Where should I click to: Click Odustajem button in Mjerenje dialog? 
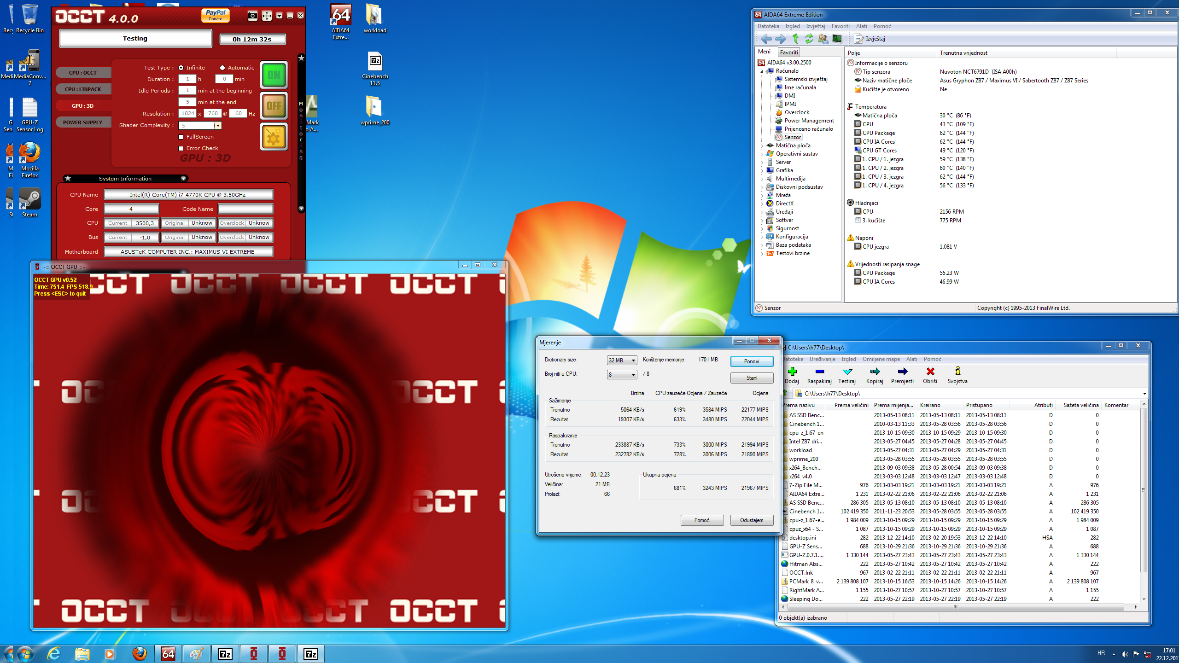pyautogui.click(x=752, y=520)
